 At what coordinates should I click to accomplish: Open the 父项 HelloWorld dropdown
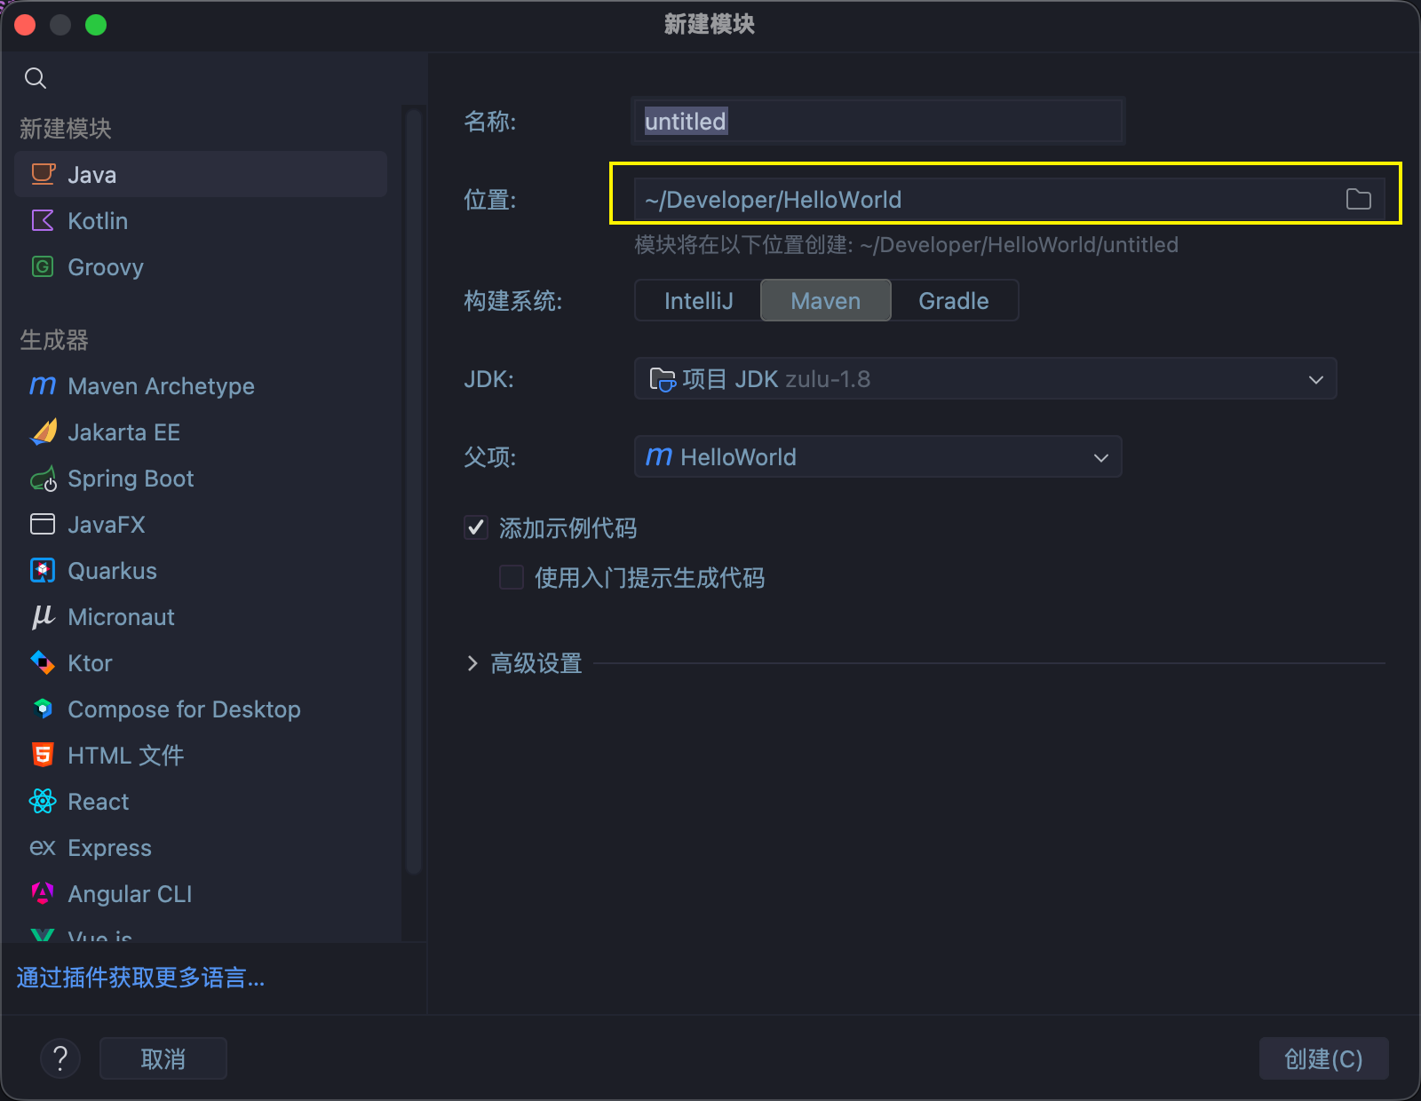pyautogui.click(x=877, y=457)
